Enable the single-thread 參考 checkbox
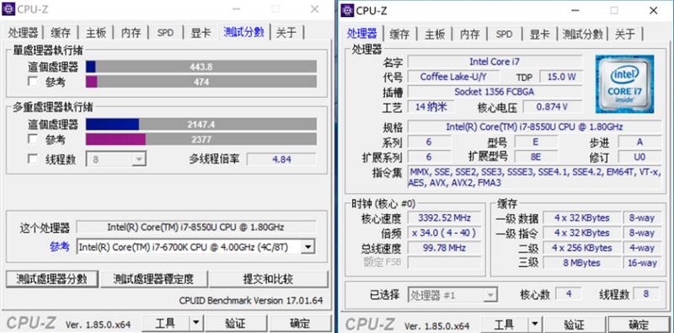674x333 pixels. 33,81
